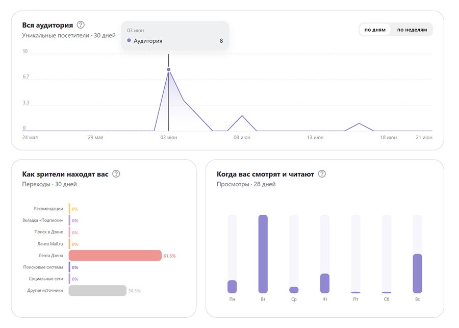Click help icon by Когда вас смотрят и читают
This screenshot has height=328, width=459.
click(x=322, y=174)
